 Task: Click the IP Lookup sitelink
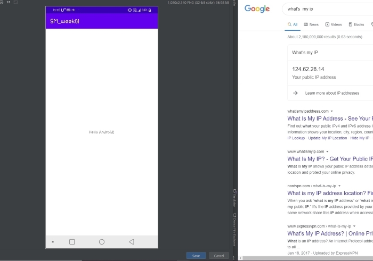[x=296, y=138]
